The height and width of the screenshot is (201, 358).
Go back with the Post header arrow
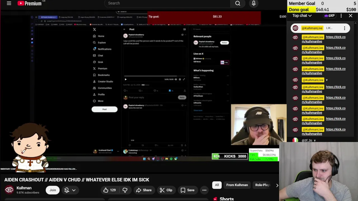pos(124,29)
